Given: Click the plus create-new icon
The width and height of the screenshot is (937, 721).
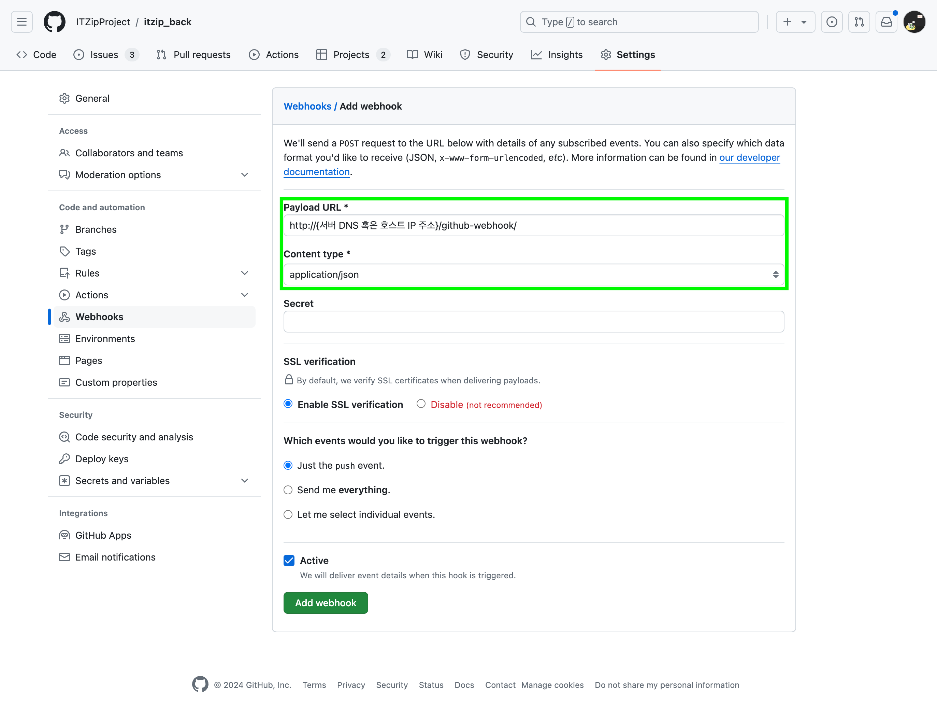Looking at the screenshot, I should tap(787, 22).
